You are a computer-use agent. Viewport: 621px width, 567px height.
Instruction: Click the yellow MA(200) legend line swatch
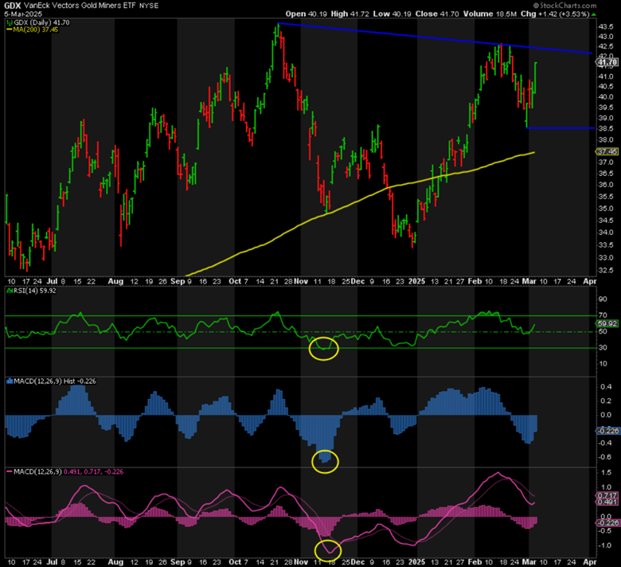pyautogui.click(x=9, y=29)
